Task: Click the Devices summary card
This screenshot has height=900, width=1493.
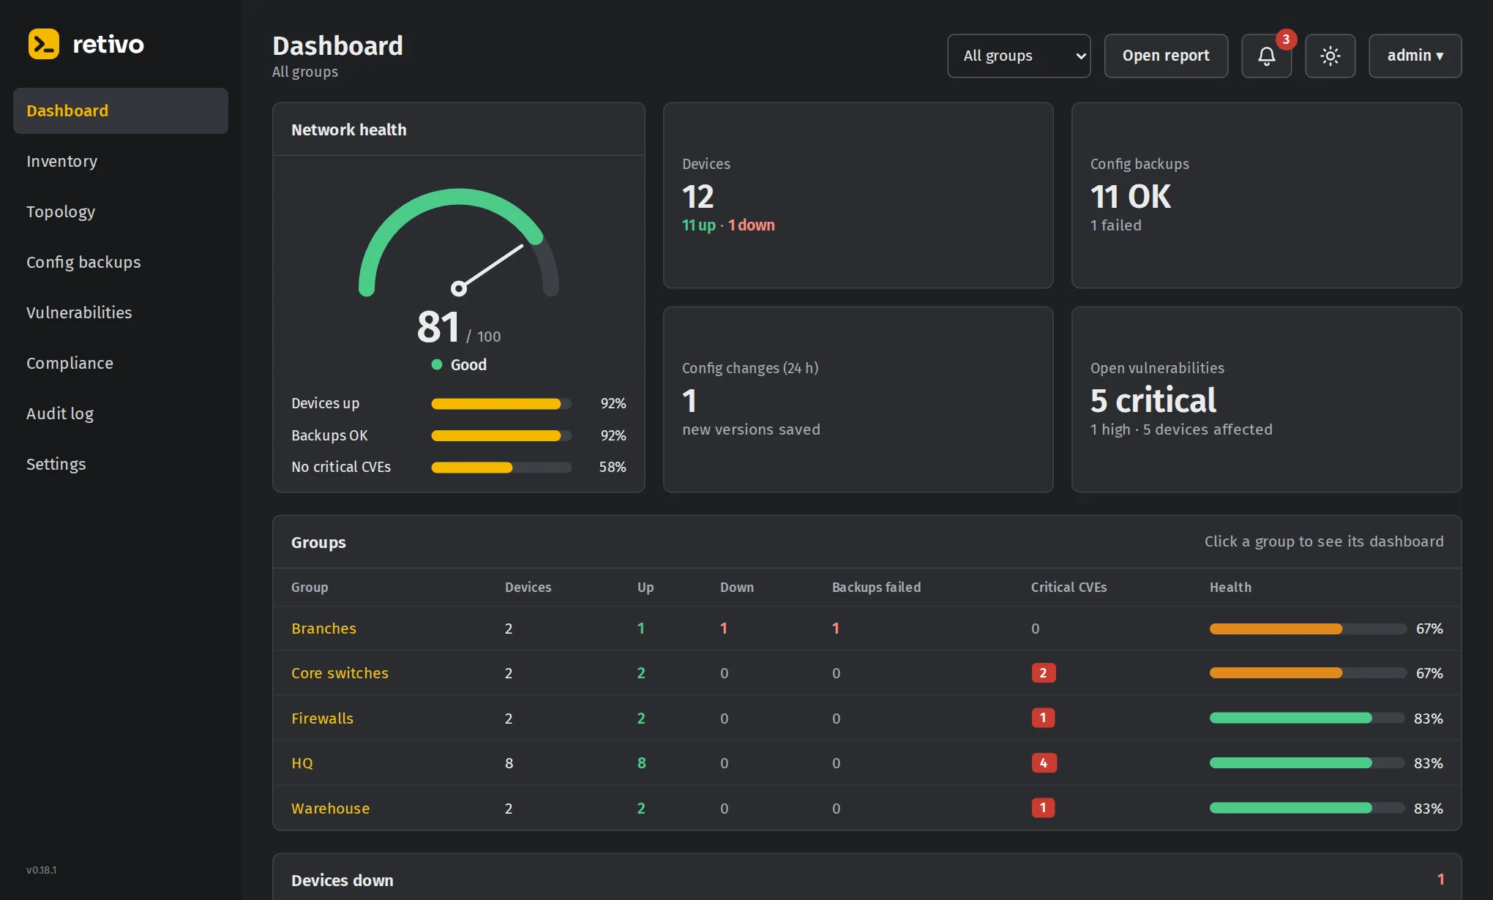Action: [x=858, y=195]
